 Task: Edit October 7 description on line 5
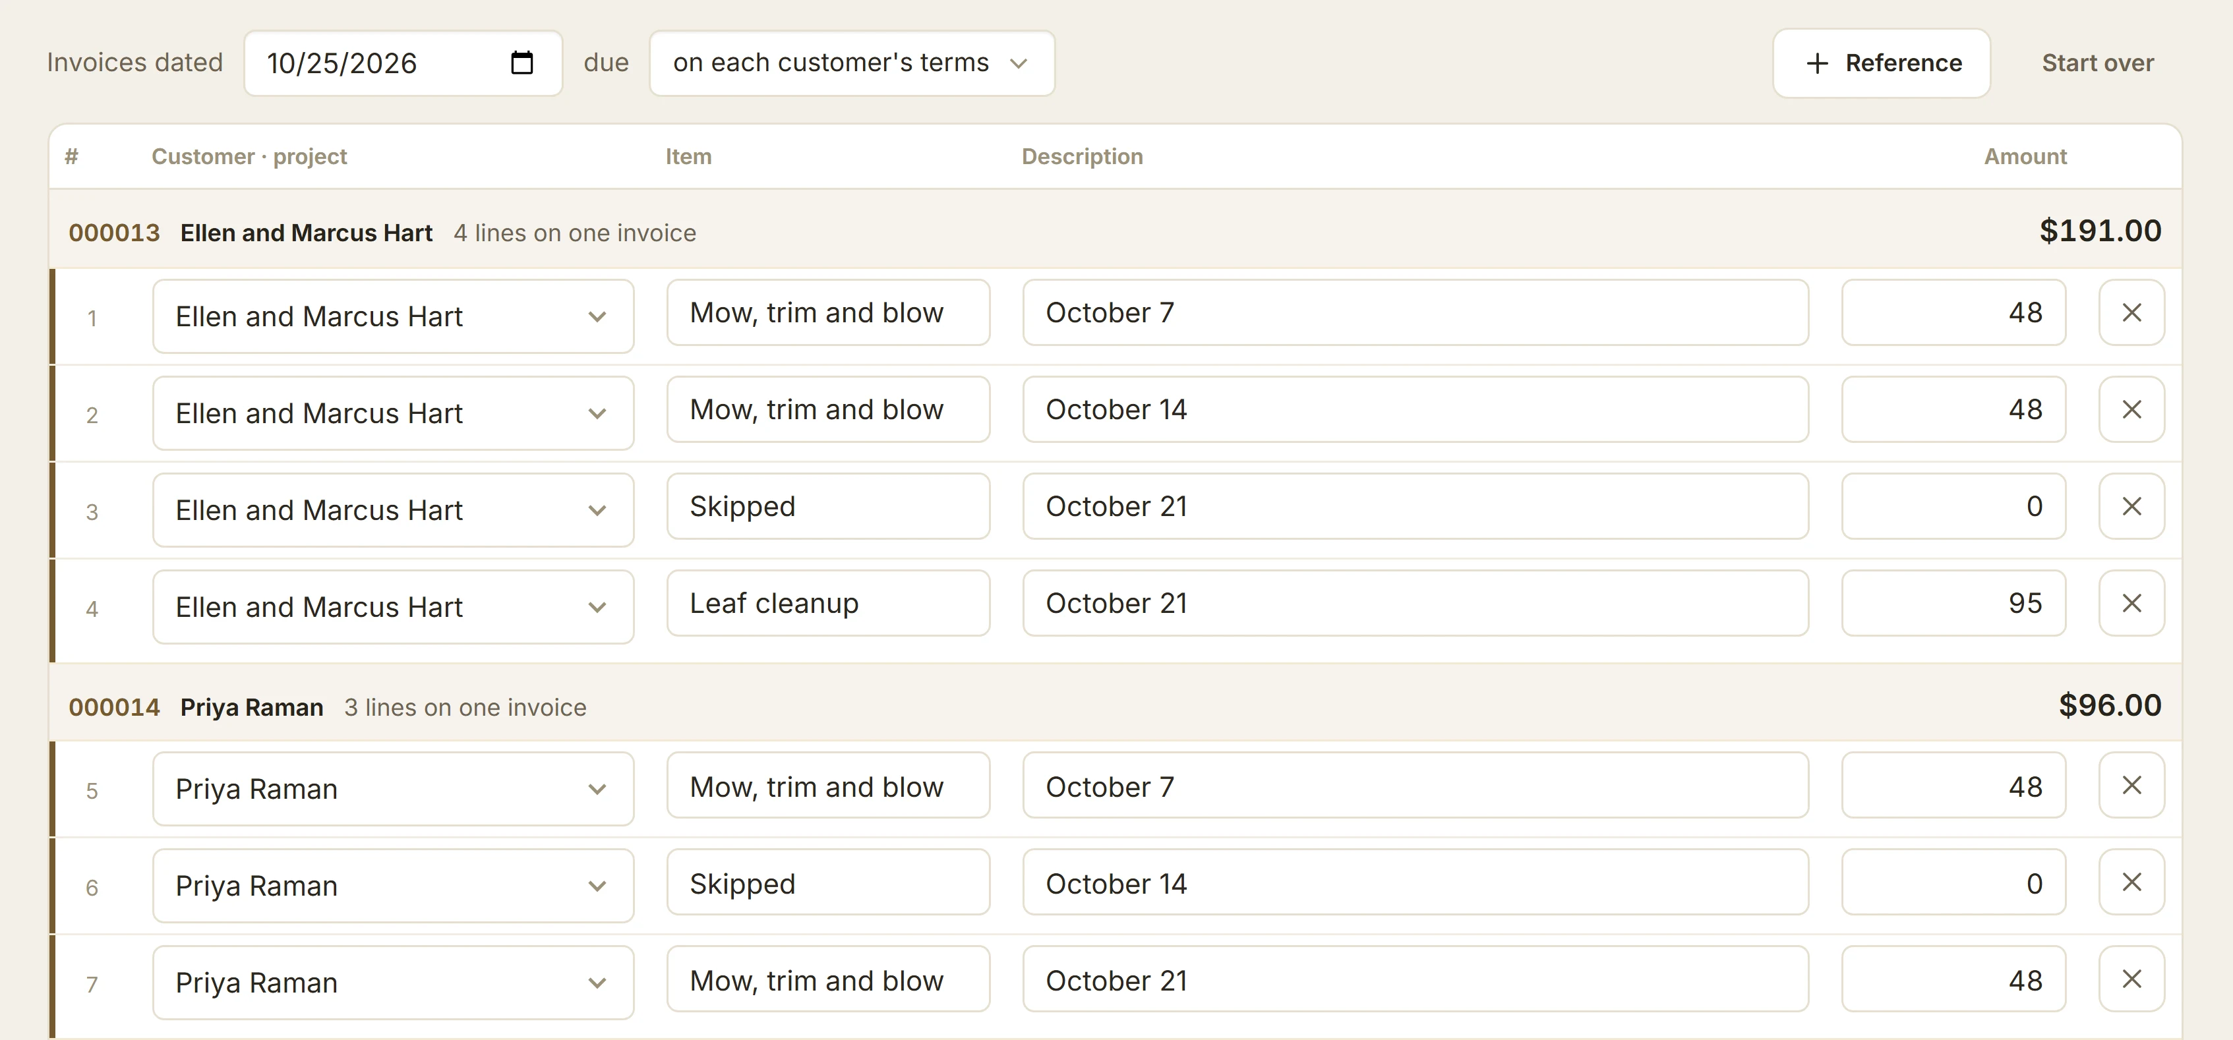[1415, 785]
